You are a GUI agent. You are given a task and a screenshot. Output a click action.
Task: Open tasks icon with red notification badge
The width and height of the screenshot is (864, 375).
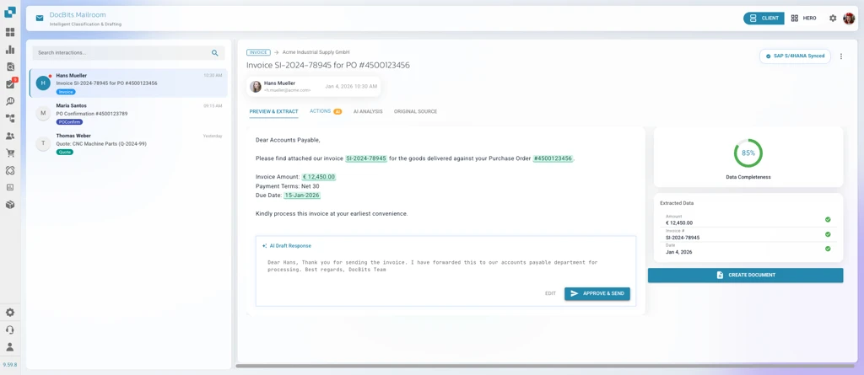[10, 84]
